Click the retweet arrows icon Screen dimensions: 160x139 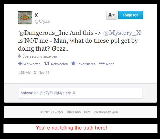[47, 64]
